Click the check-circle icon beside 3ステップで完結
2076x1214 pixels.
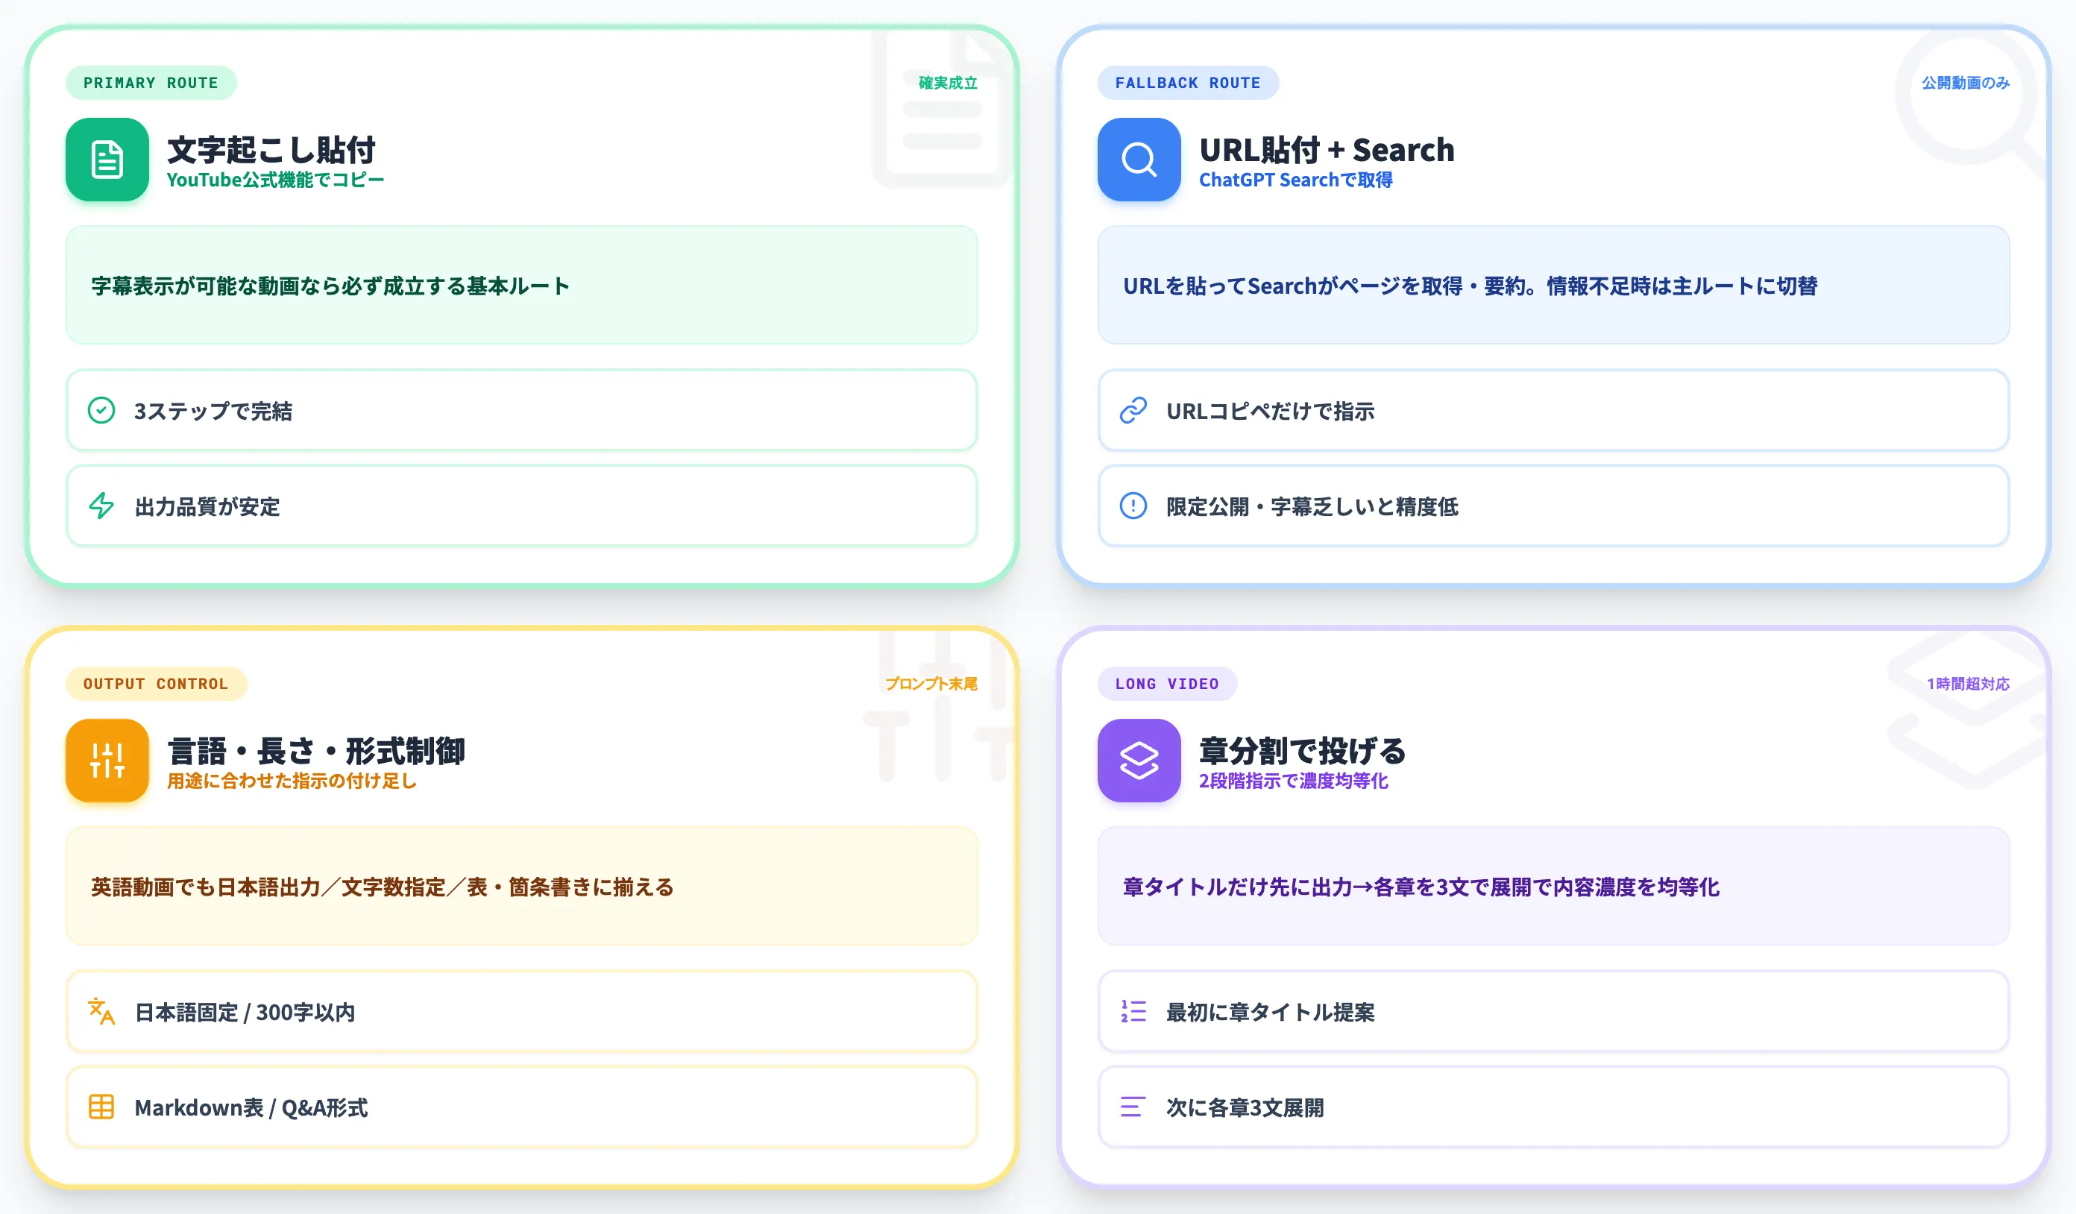coord(101,410)
